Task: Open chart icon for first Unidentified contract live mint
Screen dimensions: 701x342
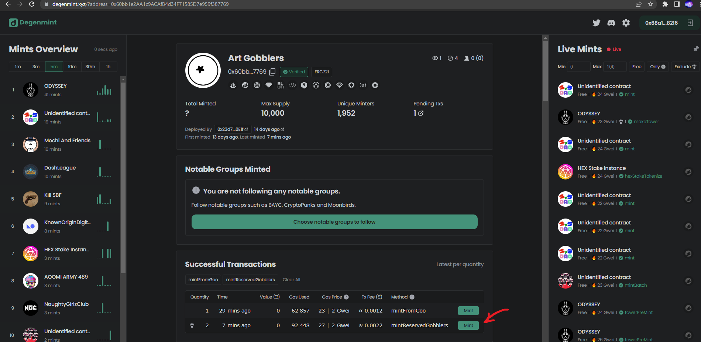Action: point(688,90)
